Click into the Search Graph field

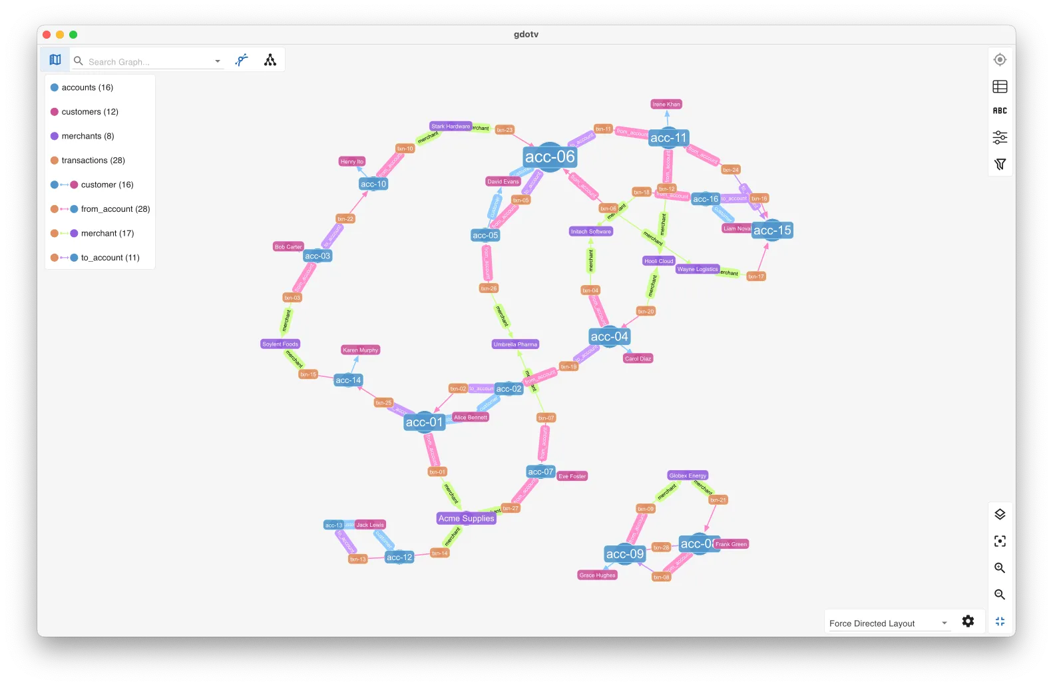[148, 61]
